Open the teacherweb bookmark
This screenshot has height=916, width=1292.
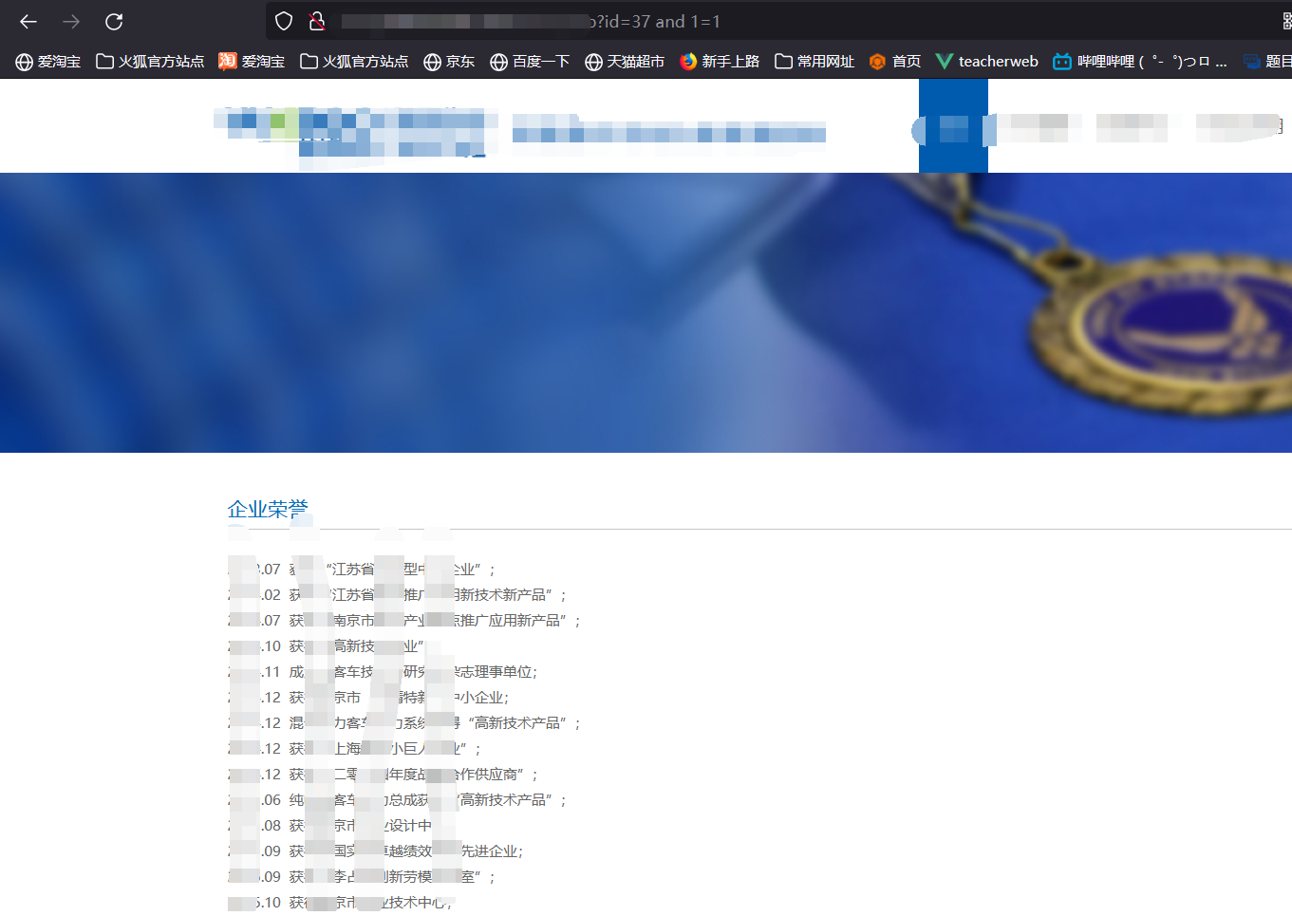tap(987, 62)
